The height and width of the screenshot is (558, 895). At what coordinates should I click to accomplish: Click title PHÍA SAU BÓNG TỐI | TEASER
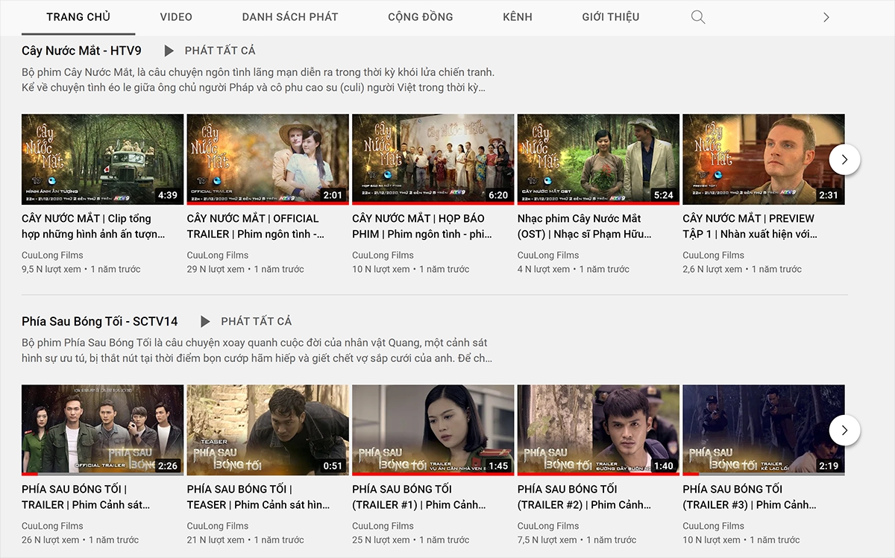[x=259, y=497]
